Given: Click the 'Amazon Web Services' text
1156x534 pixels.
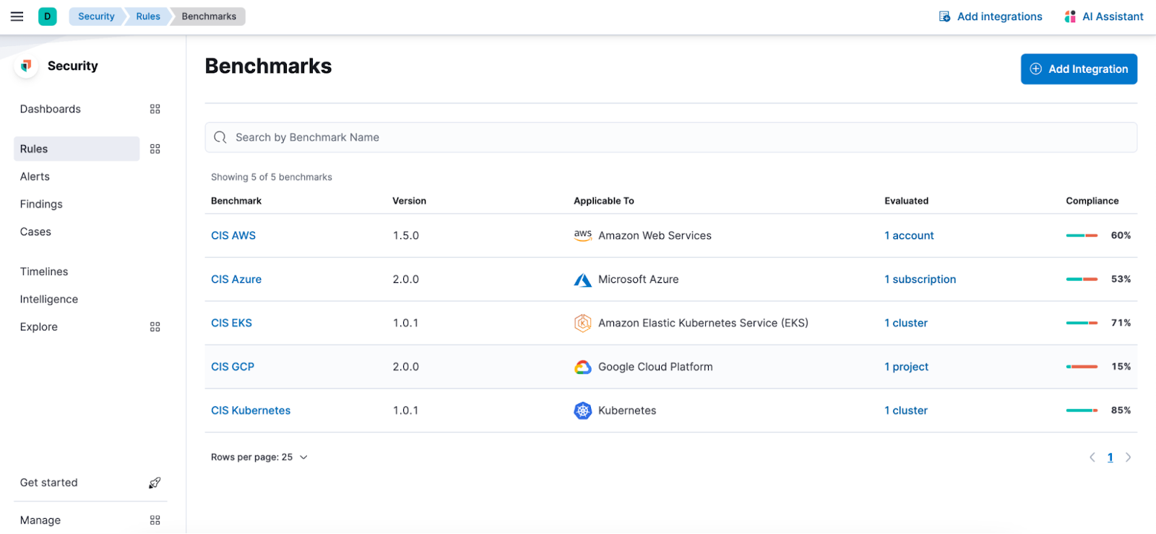Looking at the screenshot, I should [655, 235].
